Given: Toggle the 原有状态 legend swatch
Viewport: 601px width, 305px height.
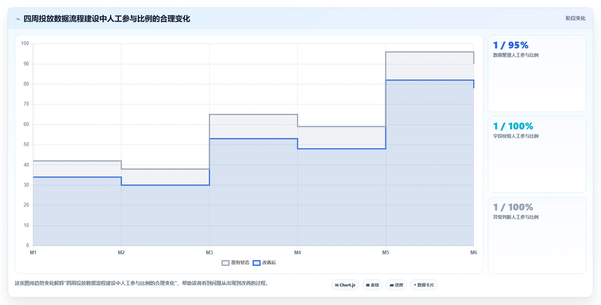Looking at the screenshot, I should (x=226, y=263).
